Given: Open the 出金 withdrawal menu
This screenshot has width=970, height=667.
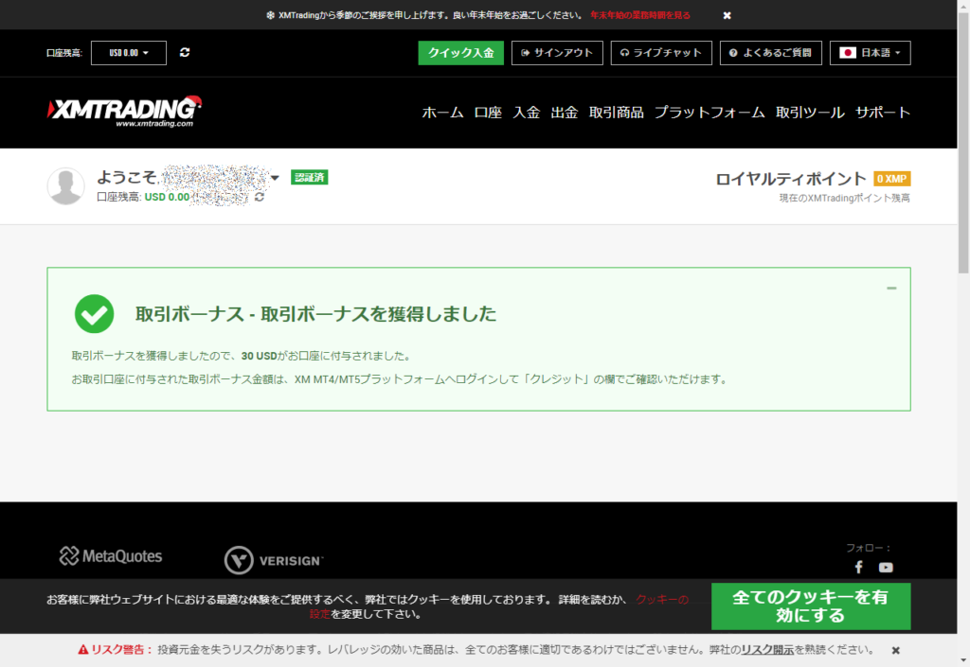Looking at the screenshot, I should [565, 113].
